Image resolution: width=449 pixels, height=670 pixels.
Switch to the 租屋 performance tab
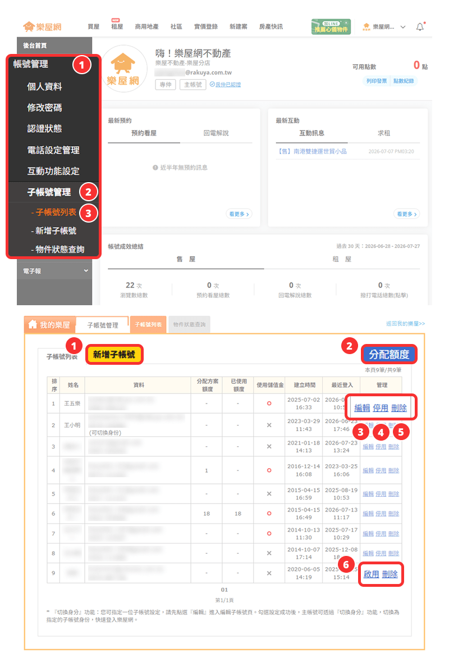[x=342, y=259]
